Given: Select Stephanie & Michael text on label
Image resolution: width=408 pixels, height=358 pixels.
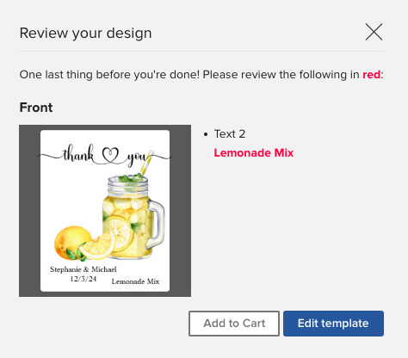Looking at the screenshot, I should tap(83, 269).
